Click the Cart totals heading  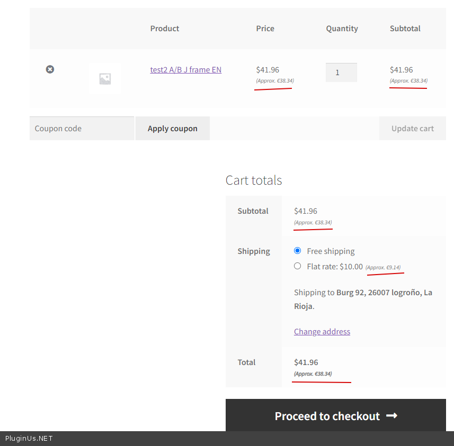click(254, 180)
